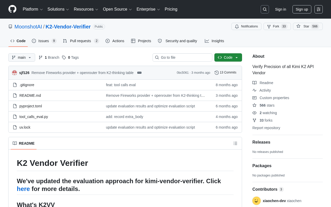The width and height of the screenshot is (331, 207).
Task: Open the Actions tab
Action: 115,41
